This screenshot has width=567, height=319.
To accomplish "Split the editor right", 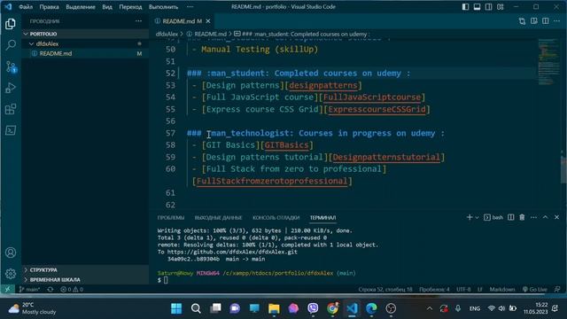I will click(x=546, y=21).
